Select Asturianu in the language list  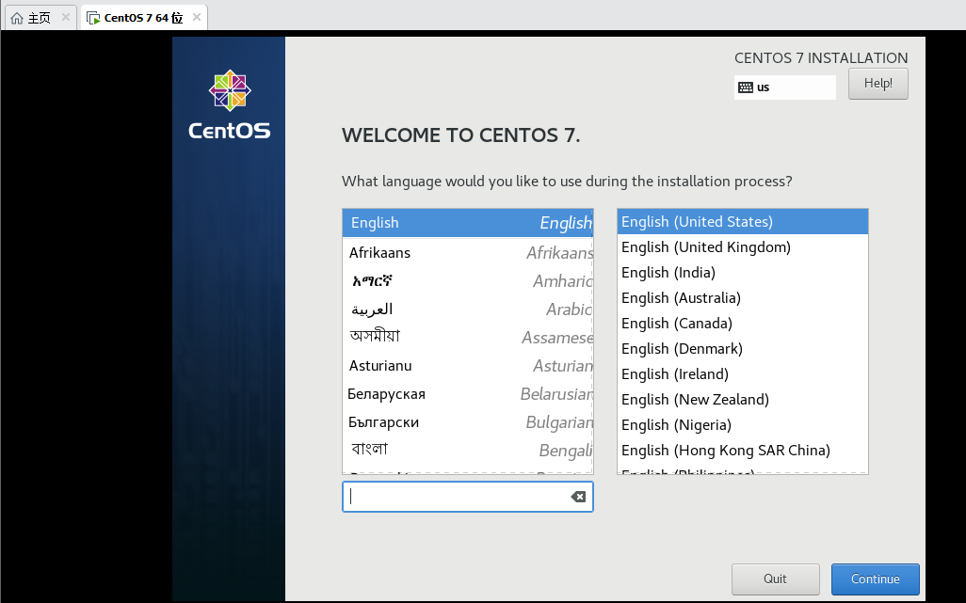(x=468, y=366)
